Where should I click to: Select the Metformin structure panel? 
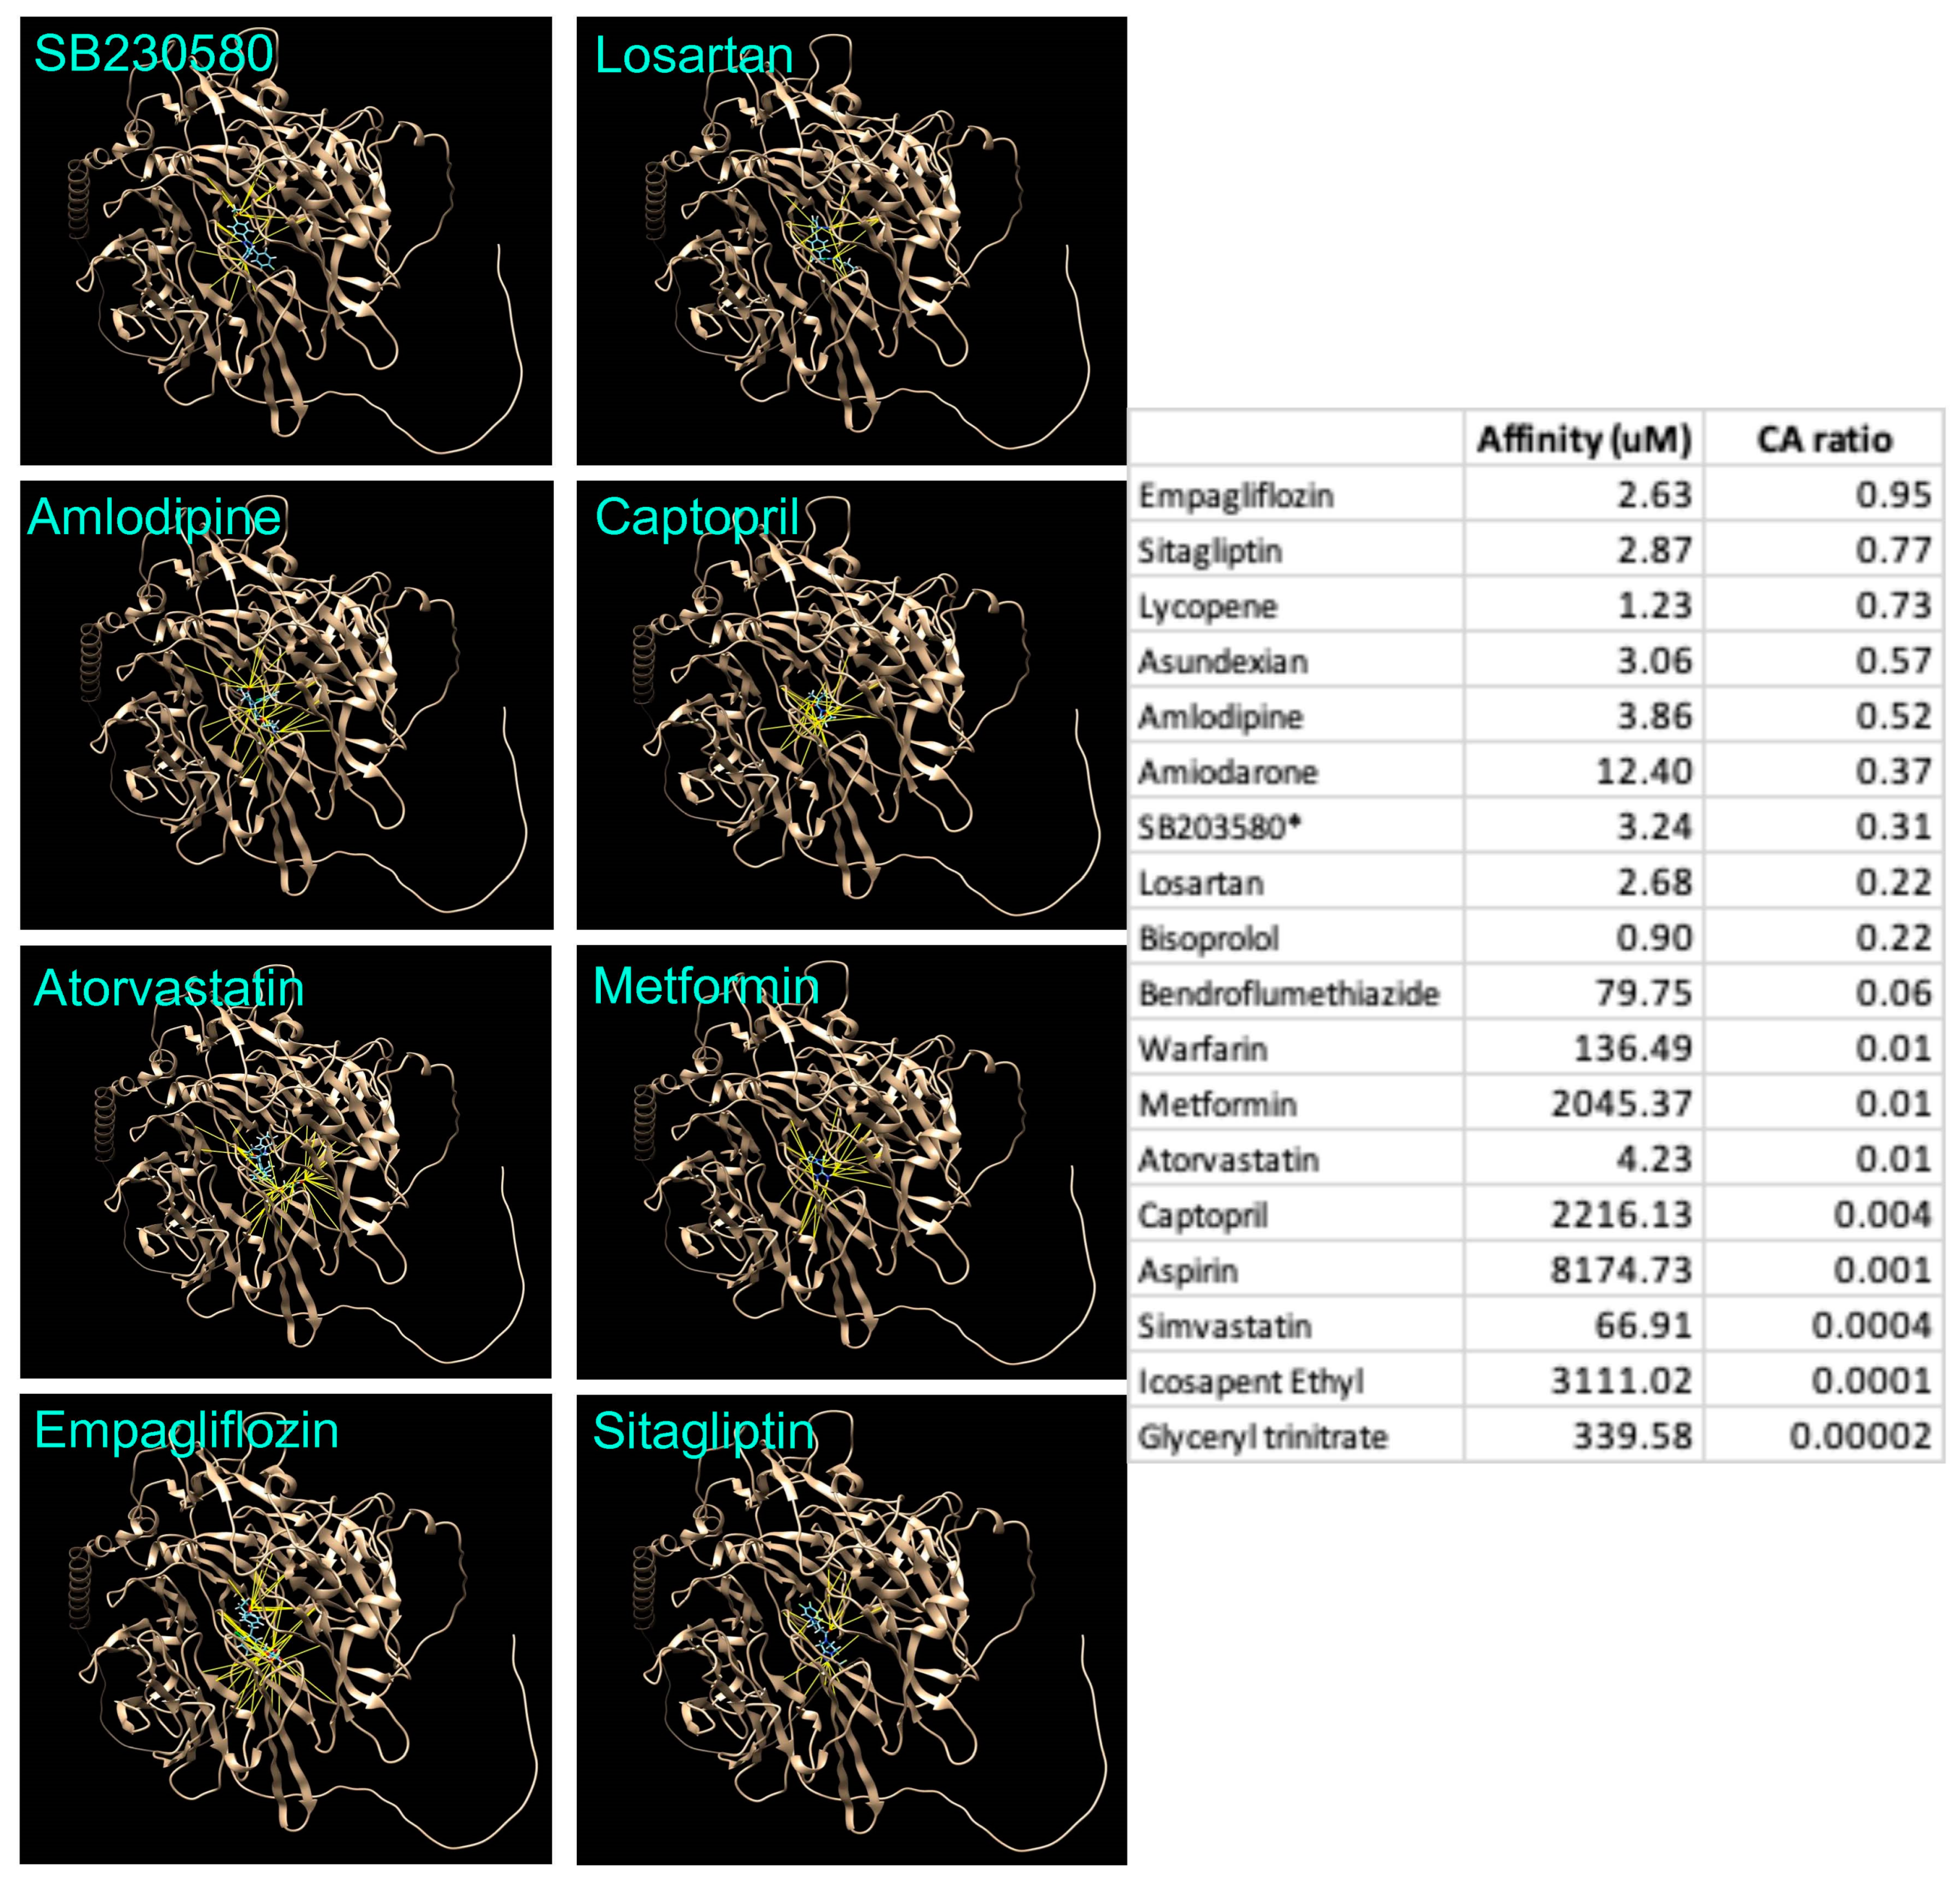(x=851, y=1162)
